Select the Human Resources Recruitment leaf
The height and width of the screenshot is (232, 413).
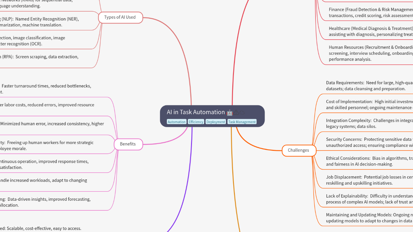(371, 53)
